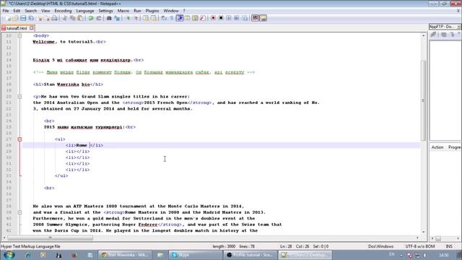Close the tutorial5.html tab via its X
Viewport: 462px width, 260px height.
(32, 28)
